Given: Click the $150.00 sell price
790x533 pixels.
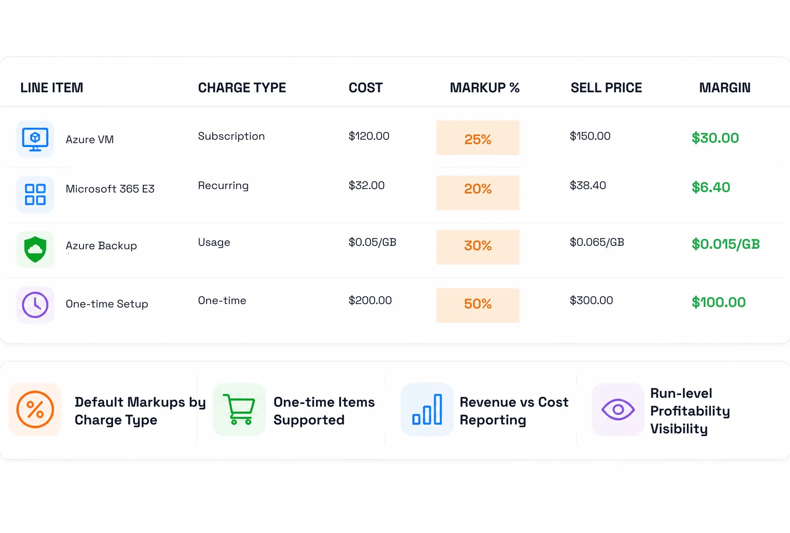Looking at the screenshot, I should click(590, 136).
